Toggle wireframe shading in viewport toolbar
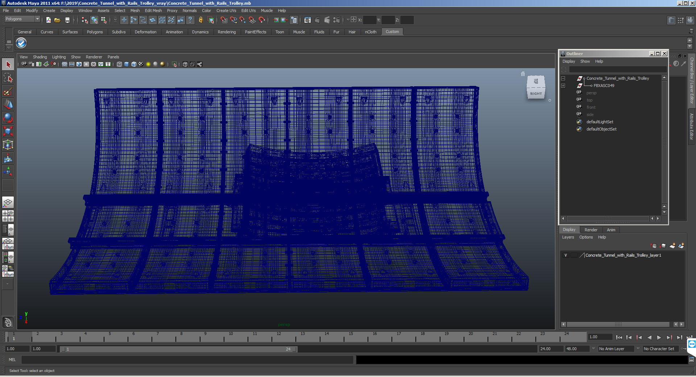 [119, 64]
